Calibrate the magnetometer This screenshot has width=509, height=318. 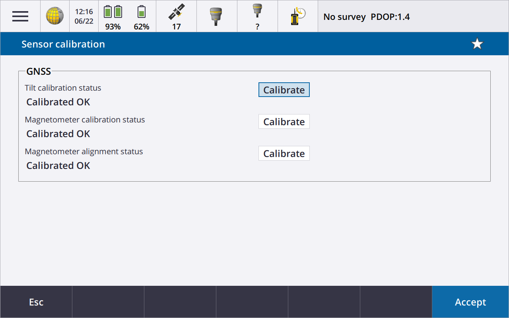(x=284, y=122)
